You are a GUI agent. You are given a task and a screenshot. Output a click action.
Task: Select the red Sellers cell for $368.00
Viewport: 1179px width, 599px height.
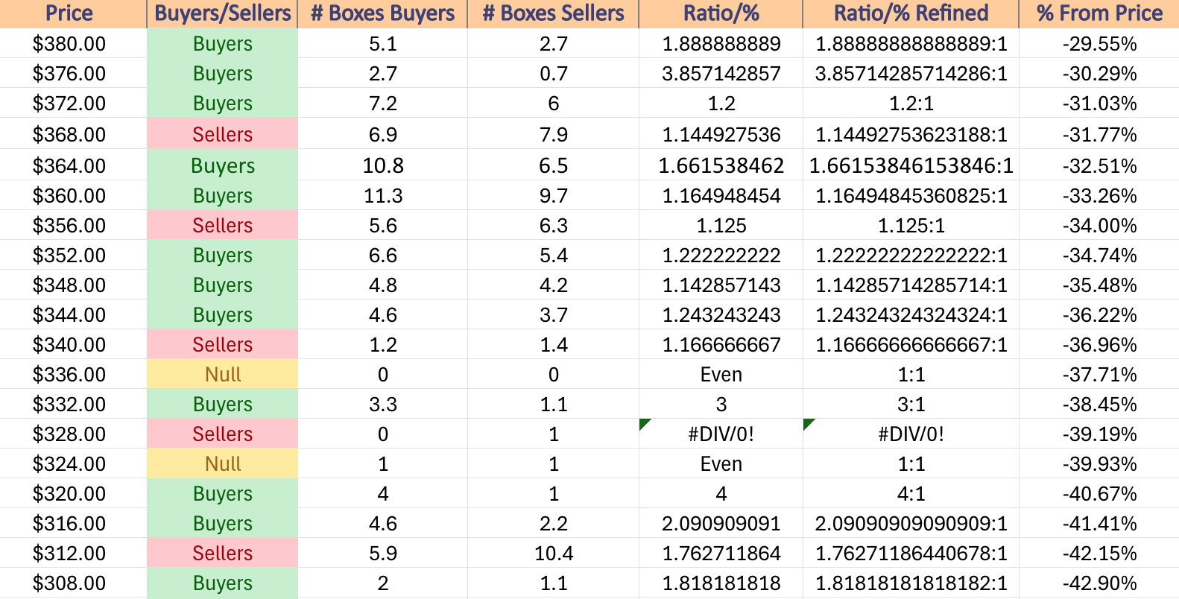pyautogui.click(x=222, y=134)
